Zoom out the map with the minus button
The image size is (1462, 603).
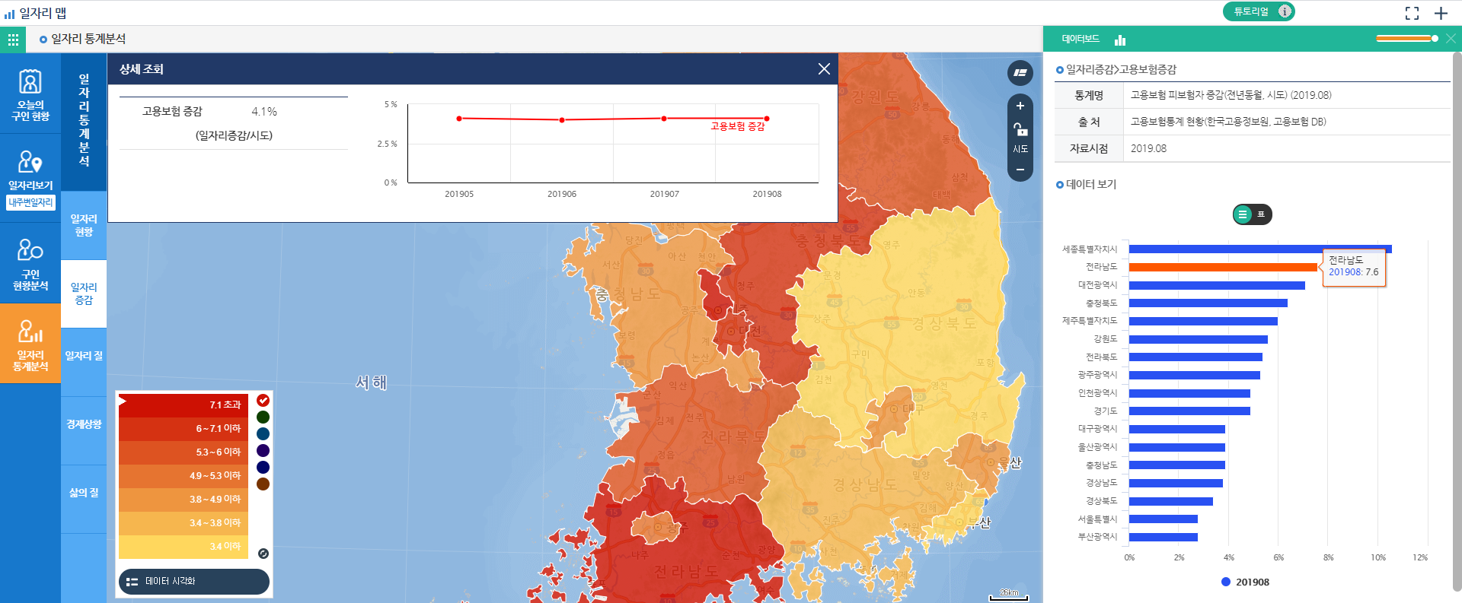pyautogui.click(x=1020, y=170)
